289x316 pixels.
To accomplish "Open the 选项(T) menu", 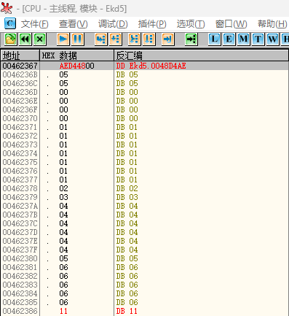I will [x=191, y=24].
